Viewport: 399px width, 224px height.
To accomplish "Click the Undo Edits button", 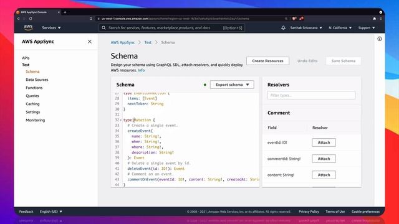I will (x=307, y=61).
